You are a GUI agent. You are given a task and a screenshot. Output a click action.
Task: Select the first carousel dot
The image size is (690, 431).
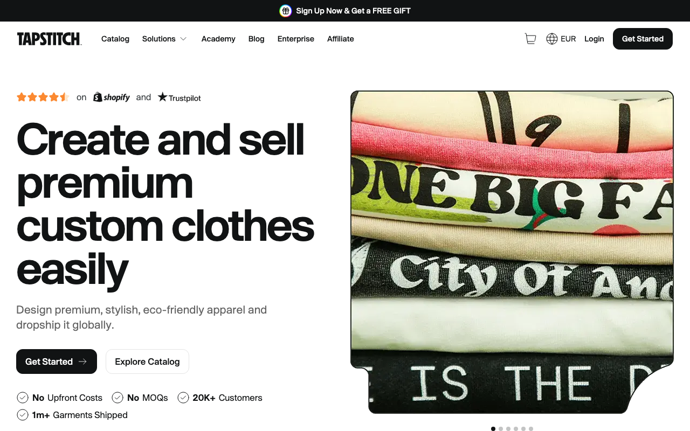click(493, 429)
